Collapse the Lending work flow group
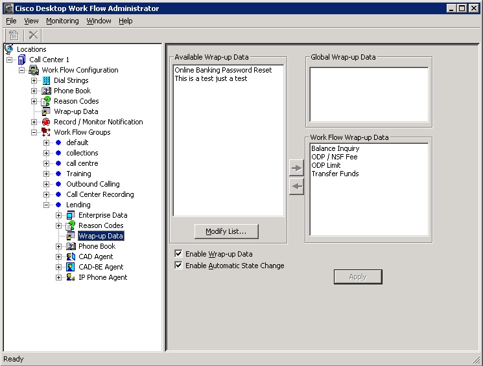 pos(46,205)
